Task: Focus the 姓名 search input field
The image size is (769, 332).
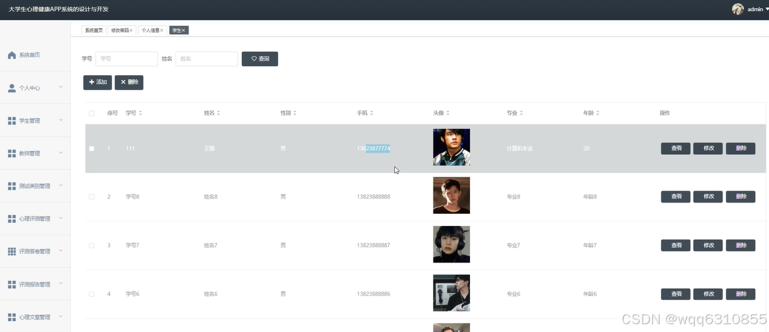Action: click(x=207, y=59)
